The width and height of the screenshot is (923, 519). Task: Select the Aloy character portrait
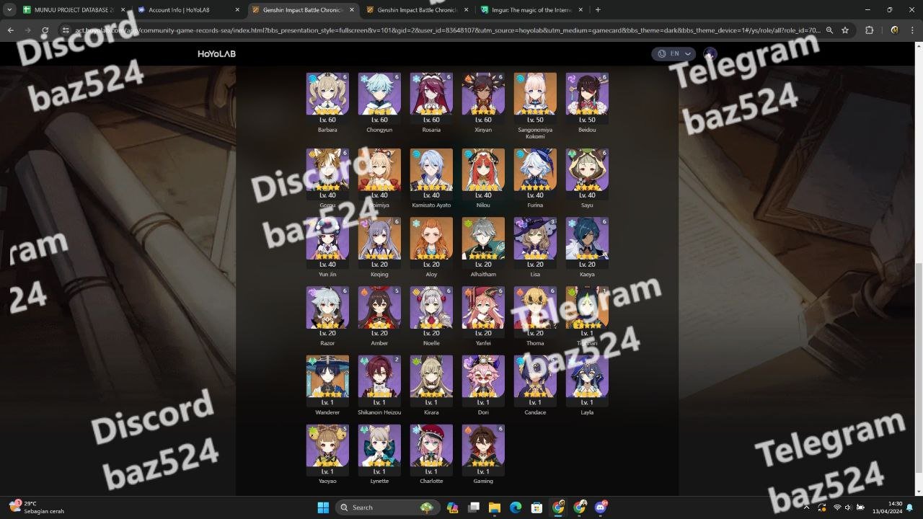click(431, 244)
